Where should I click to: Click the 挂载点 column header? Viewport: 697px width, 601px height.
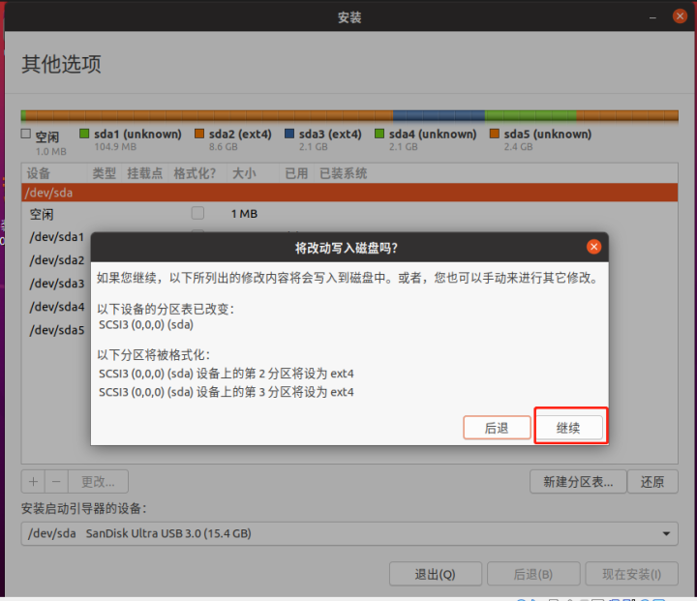[x=144, y=173]
